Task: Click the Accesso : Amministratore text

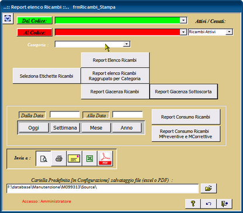Action: tap(47, 201)
